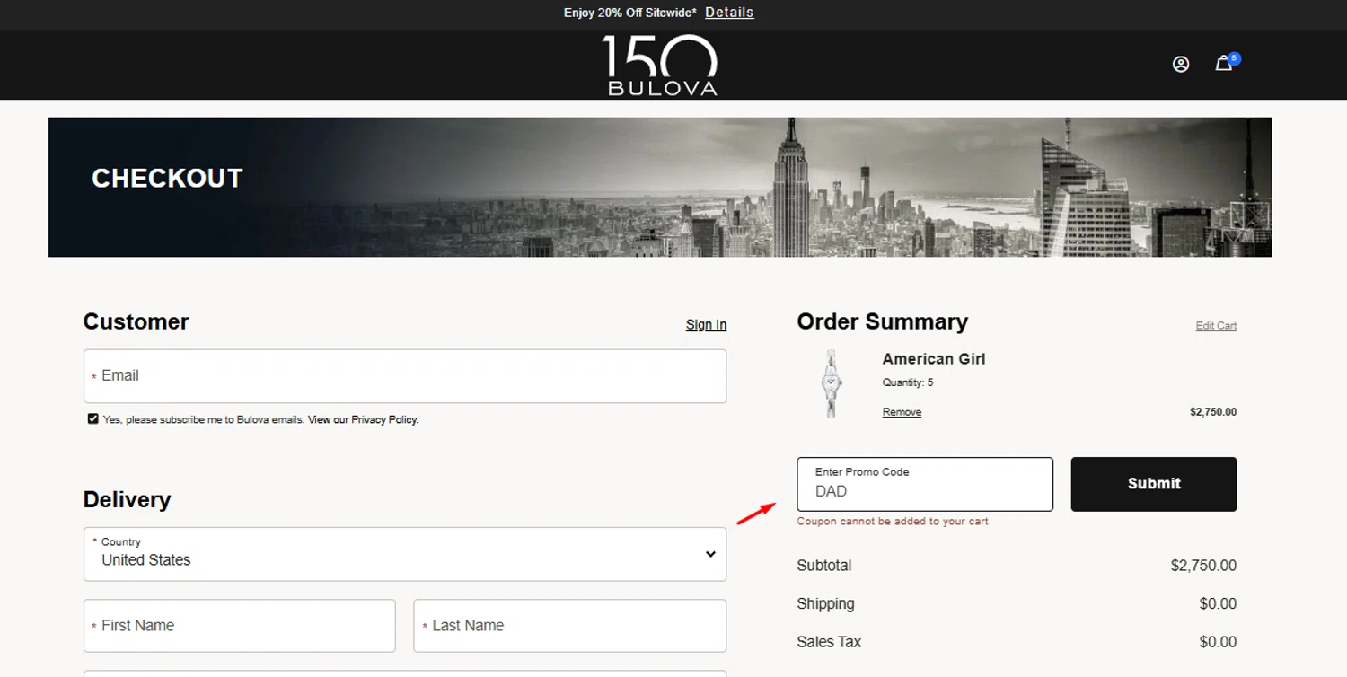Click the Sales Tax label
1347x677 pixels.
829,642
